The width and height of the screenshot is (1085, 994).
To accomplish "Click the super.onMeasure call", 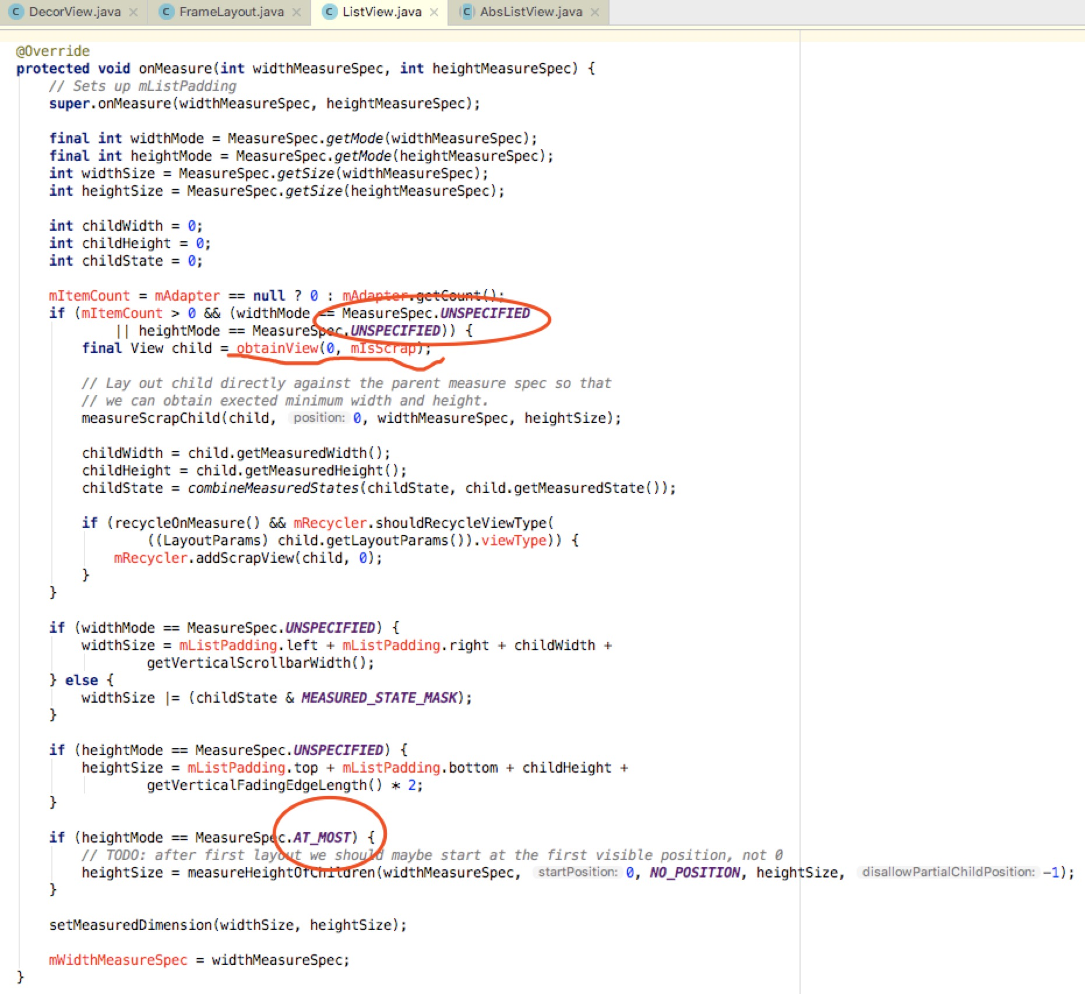I will coord(265,104).
